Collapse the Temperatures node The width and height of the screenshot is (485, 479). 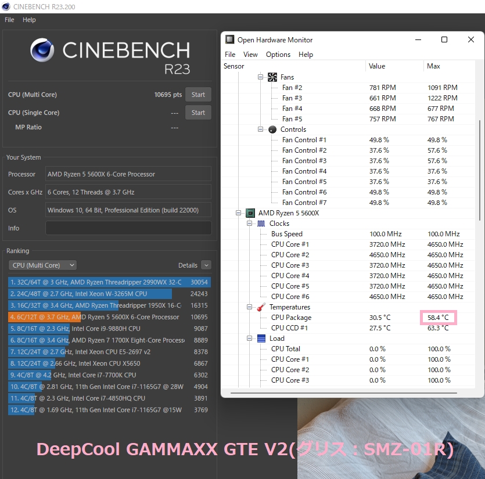tap(249, 307)
